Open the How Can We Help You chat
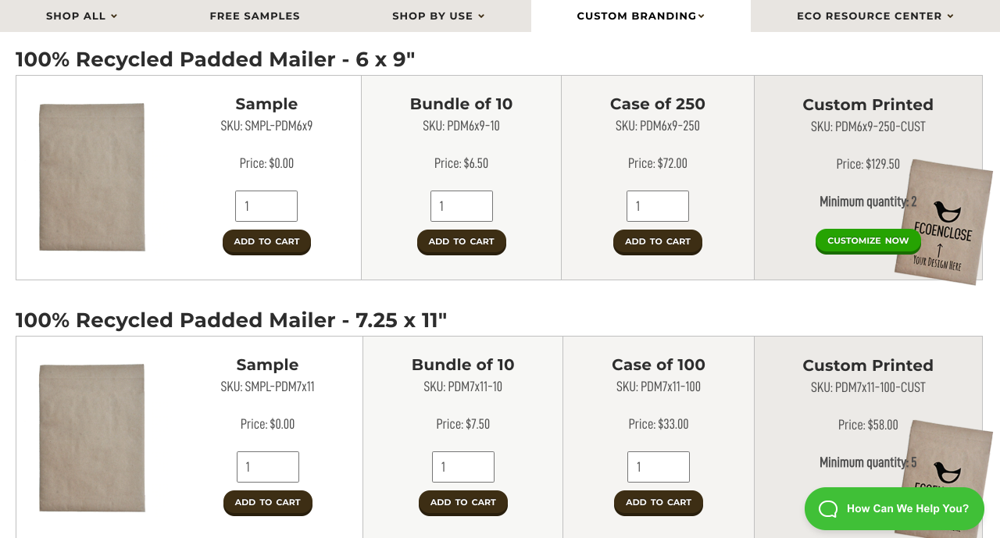The width and height of the screenshot is (1000, 538). click(x=894, y=509)
